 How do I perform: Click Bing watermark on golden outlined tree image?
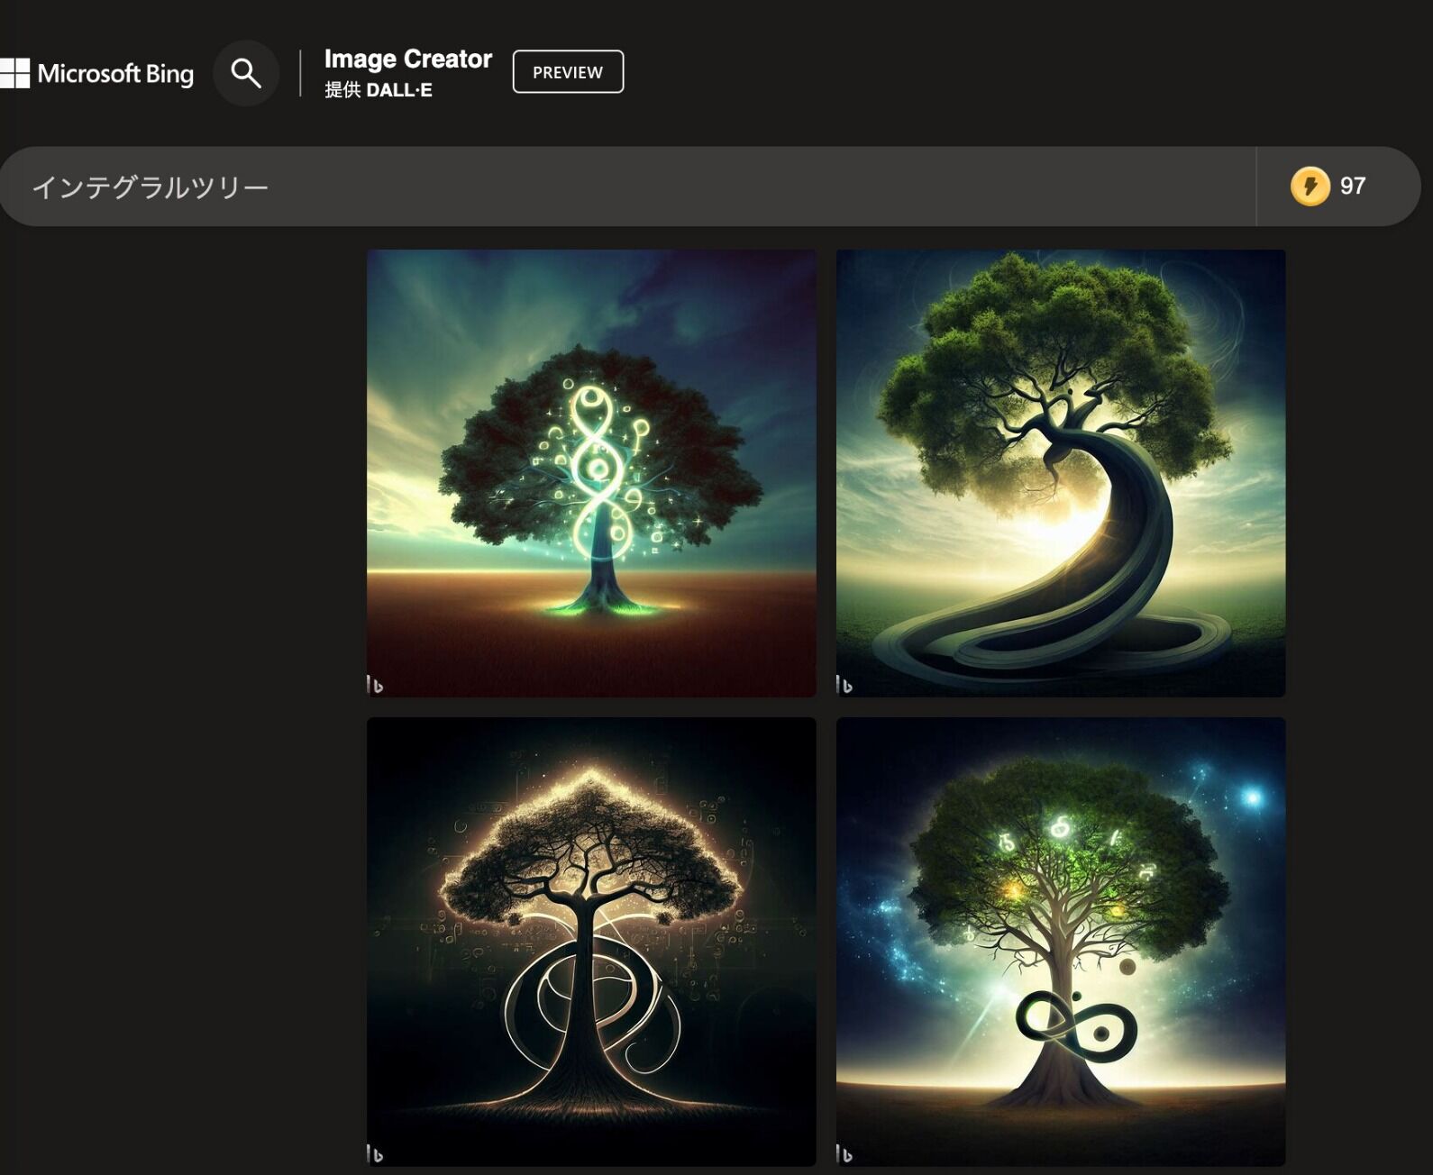click(375, 1154)
